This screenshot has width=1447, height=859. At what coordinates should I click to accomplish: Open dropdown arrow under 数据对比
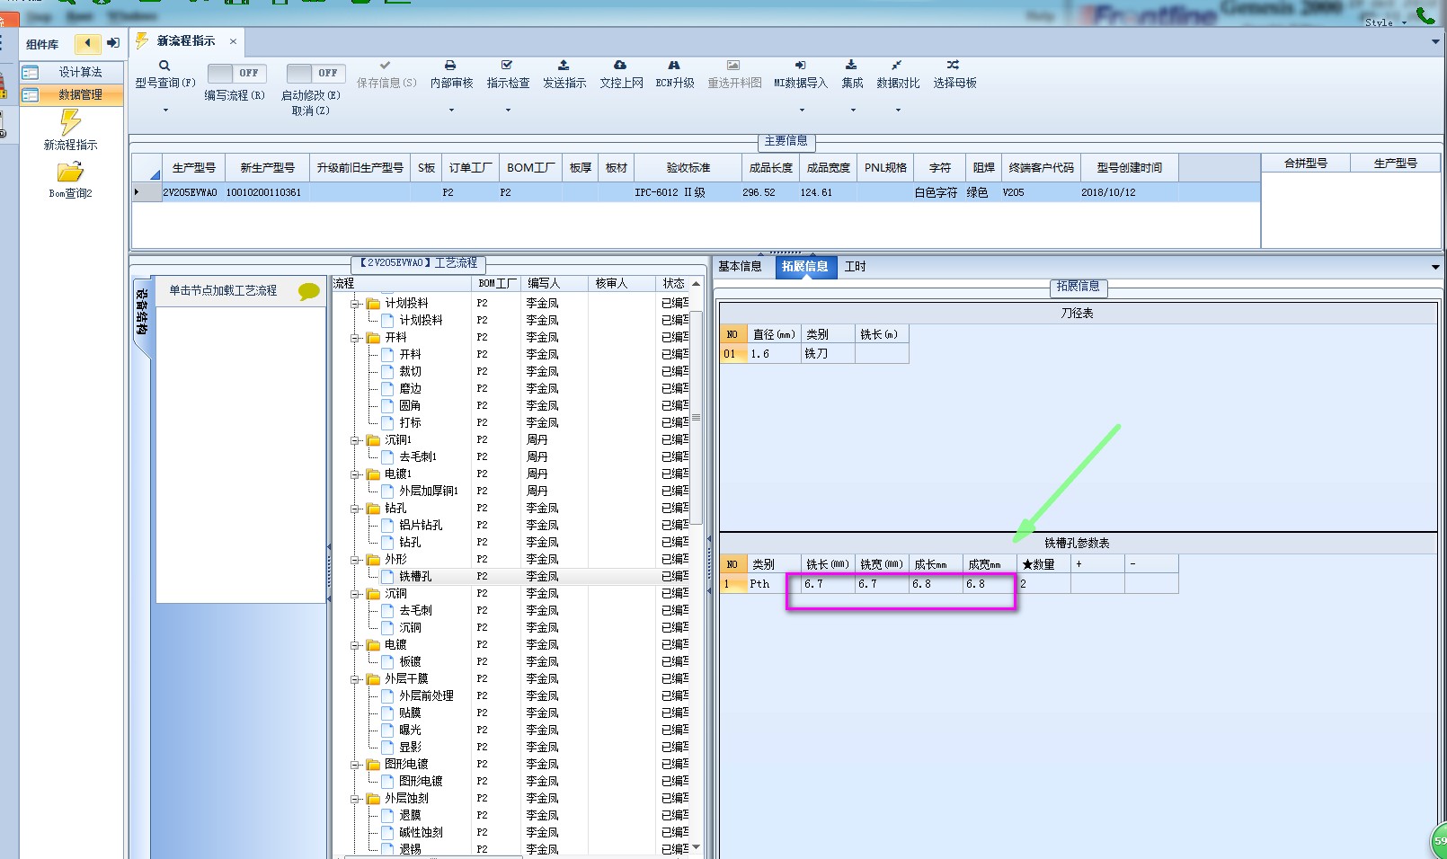tap(898, 111)
